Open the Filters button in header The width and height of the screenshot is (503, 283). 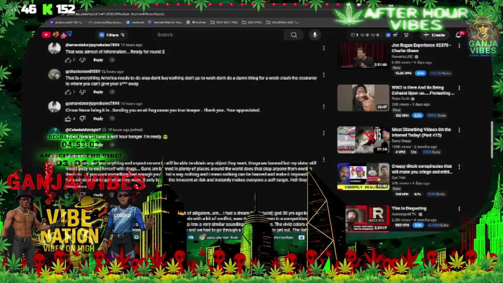pos(112,35)
